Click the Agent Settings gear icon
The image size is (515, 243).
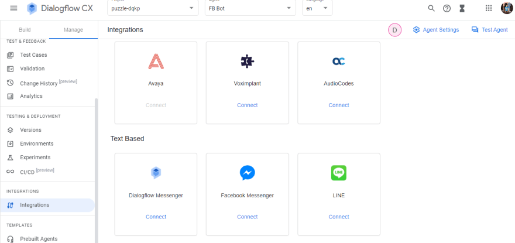pyautogui.click(x=416, y=30)
